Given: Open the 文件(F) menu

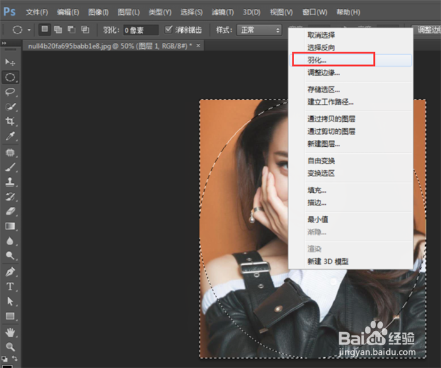Looking at the screenshot, I should 37,12.
